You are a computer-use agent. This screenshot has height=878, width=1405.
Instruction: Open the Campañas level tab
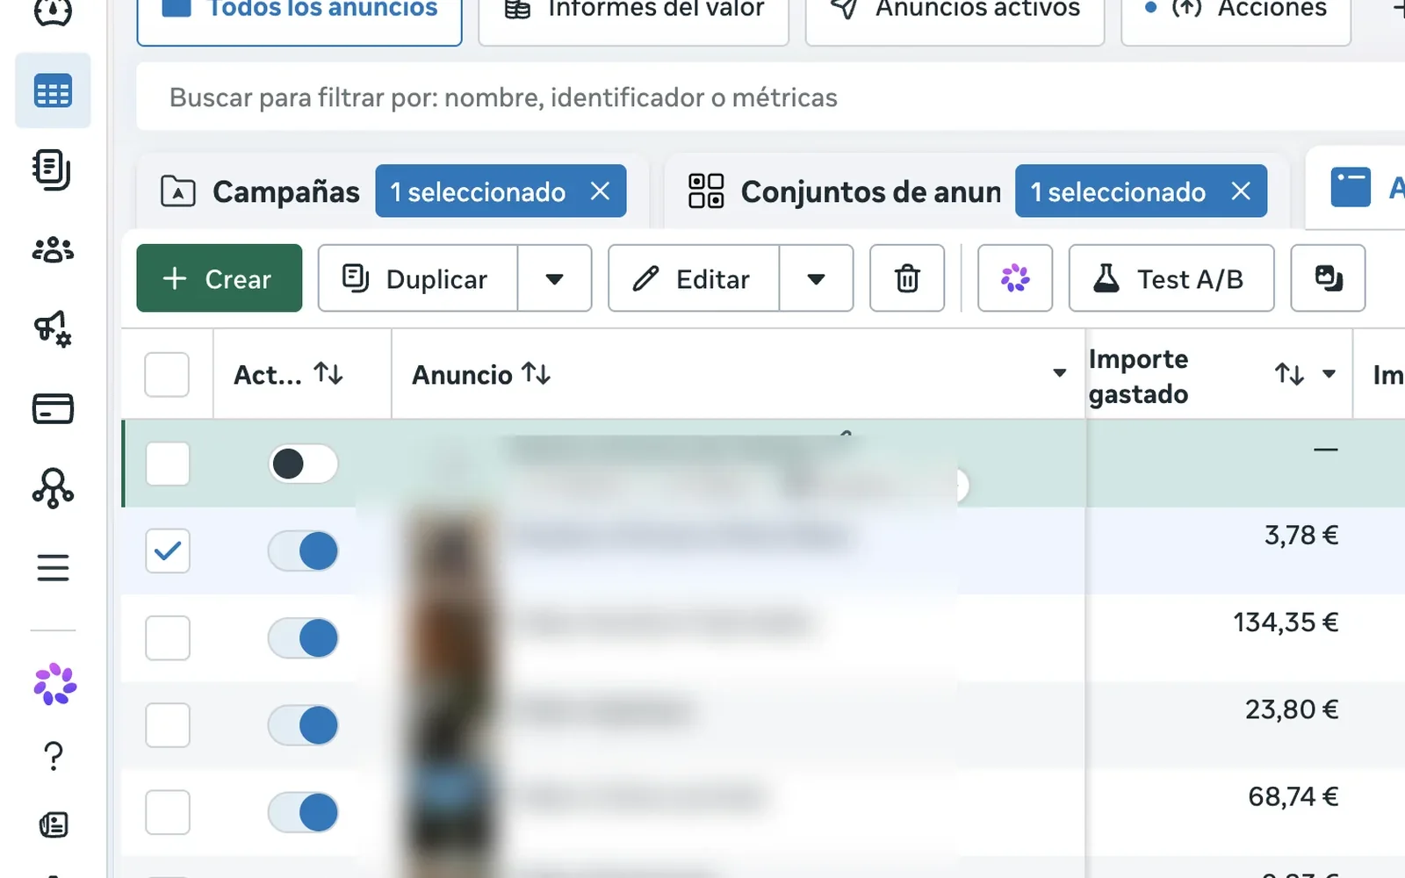[286, 191]
